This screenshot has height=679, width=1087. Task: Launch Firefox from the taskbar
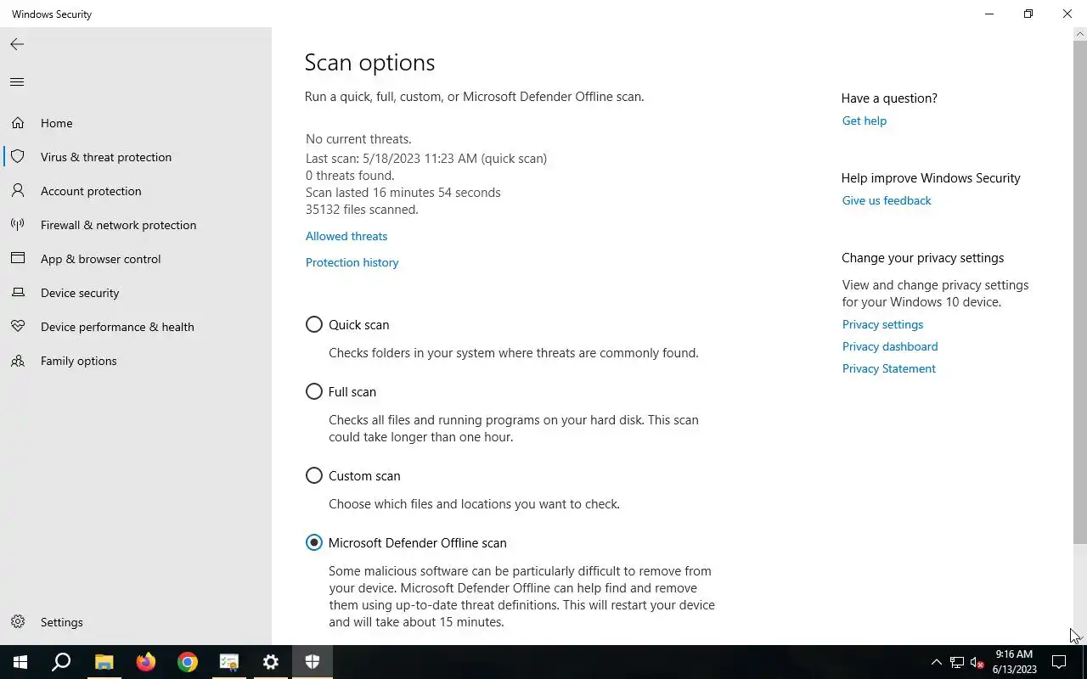pyautogui.click(x=145, y=662)
